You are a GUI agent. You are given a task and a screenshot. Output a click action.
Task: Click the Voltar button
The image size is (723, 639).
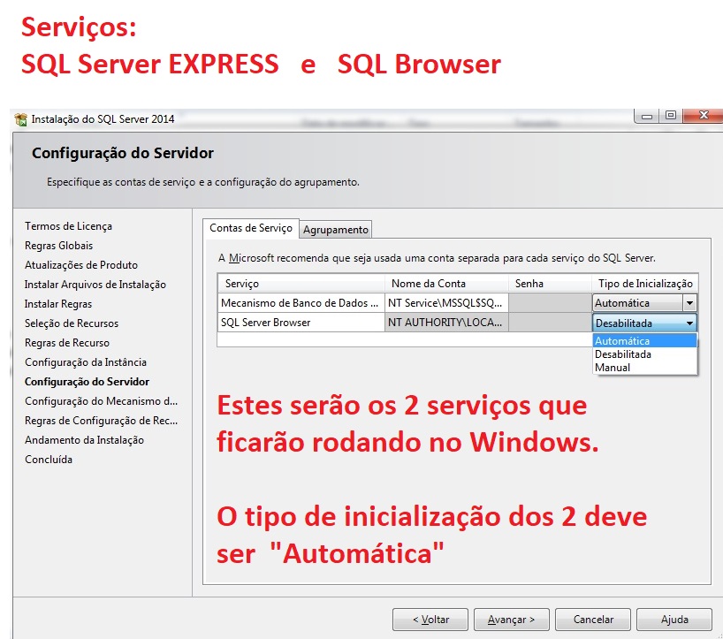[x=430, y=620]
